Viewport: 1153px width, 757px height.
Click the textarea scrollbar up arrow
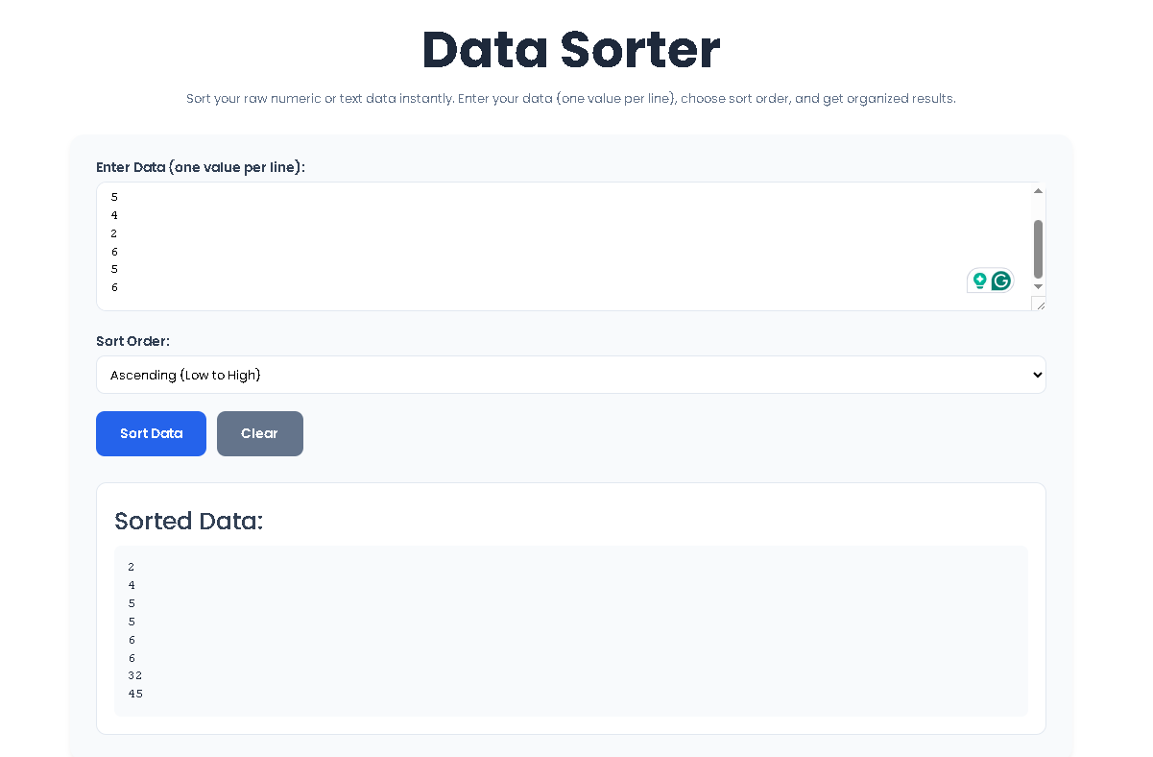(x=1038, y=189)
